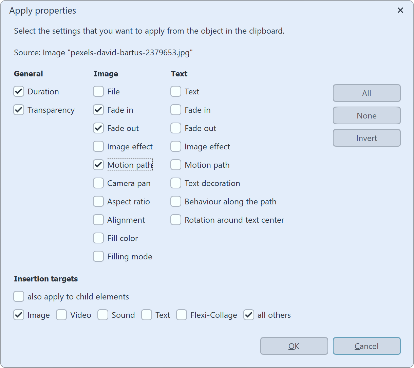
Task: Enable also apply to child elements
Action: pyautogui.click(x=19, y=296)
